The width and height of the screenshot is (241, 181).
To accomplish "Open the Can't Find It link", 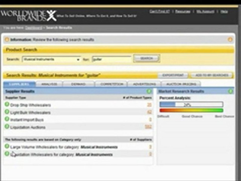I will coord(160,12).
